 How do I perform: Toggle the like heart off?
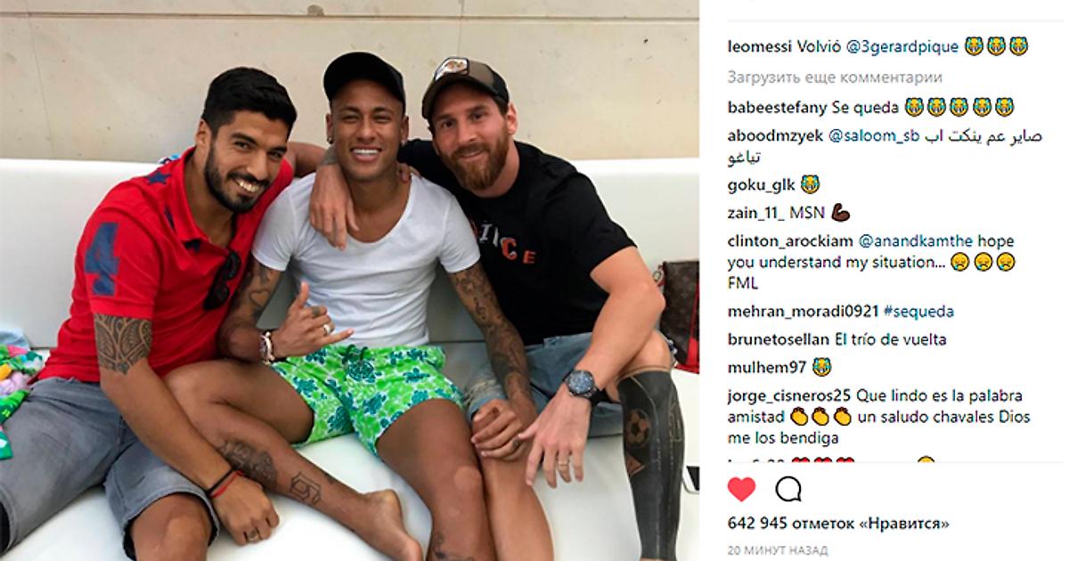click(x=741, y=489)
